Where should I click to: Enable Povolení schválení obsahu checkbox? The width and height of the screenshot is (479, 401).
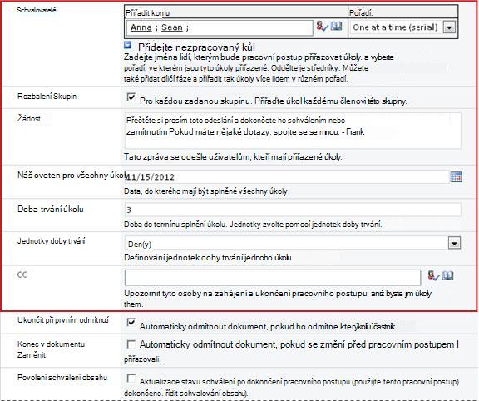click(x=131, y=379)
